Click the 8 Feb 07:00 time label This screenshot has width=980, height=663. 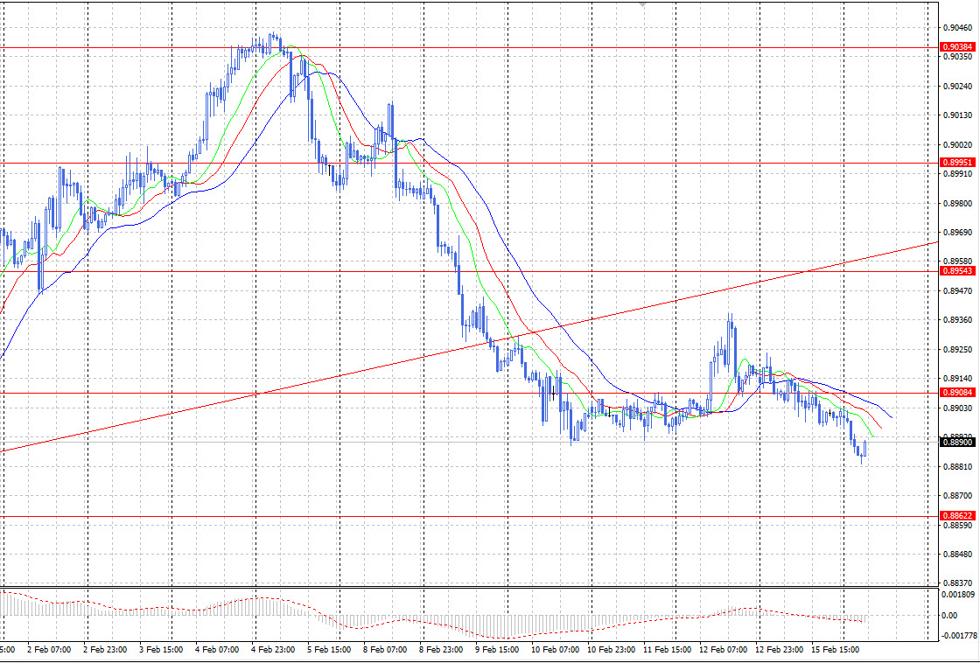pyautogui.click(x=385, y=649)
